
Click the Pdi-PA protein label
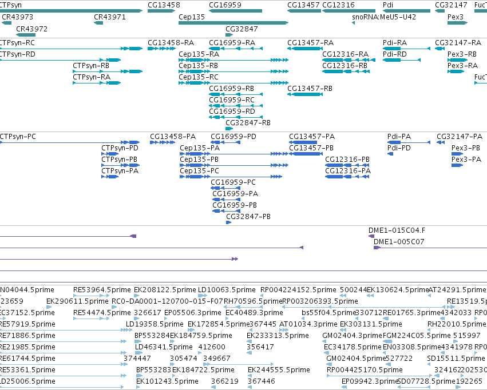pos(399,137)
